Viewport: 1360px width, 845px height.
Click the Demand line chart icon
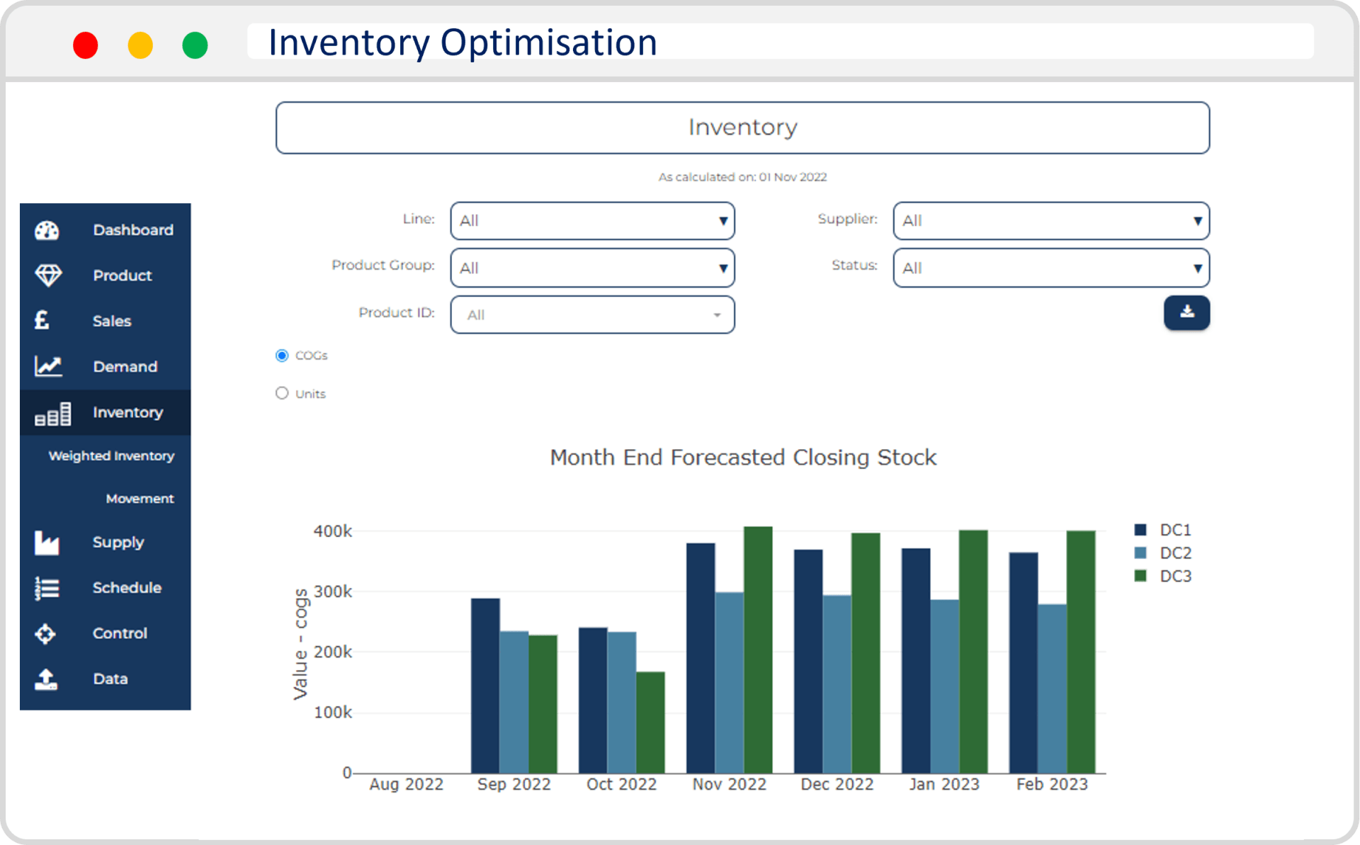click(48, 366)
